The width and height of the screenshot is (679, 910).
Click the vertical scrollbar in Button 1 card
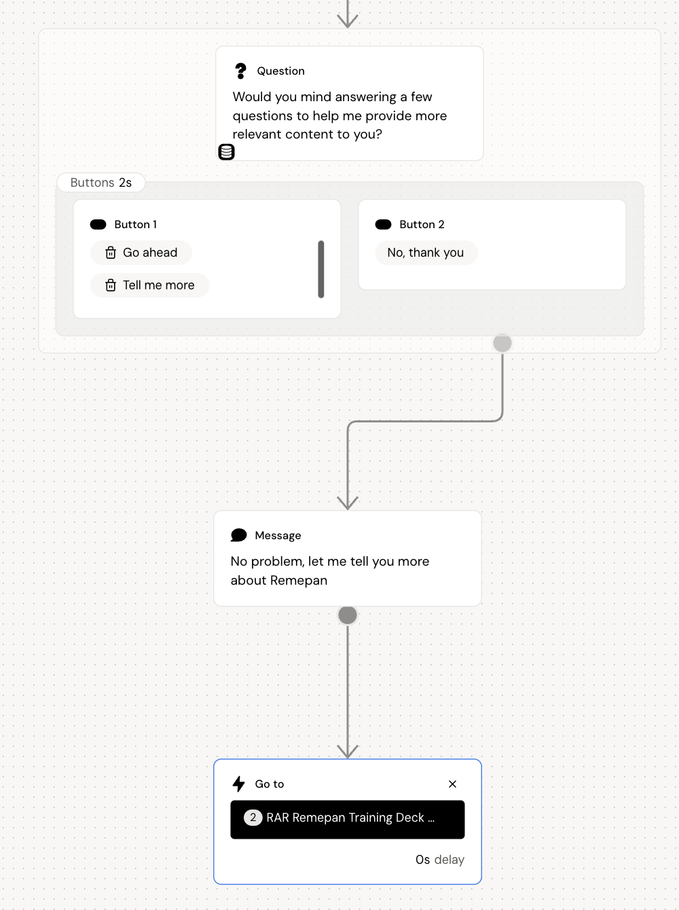(321, 269)
